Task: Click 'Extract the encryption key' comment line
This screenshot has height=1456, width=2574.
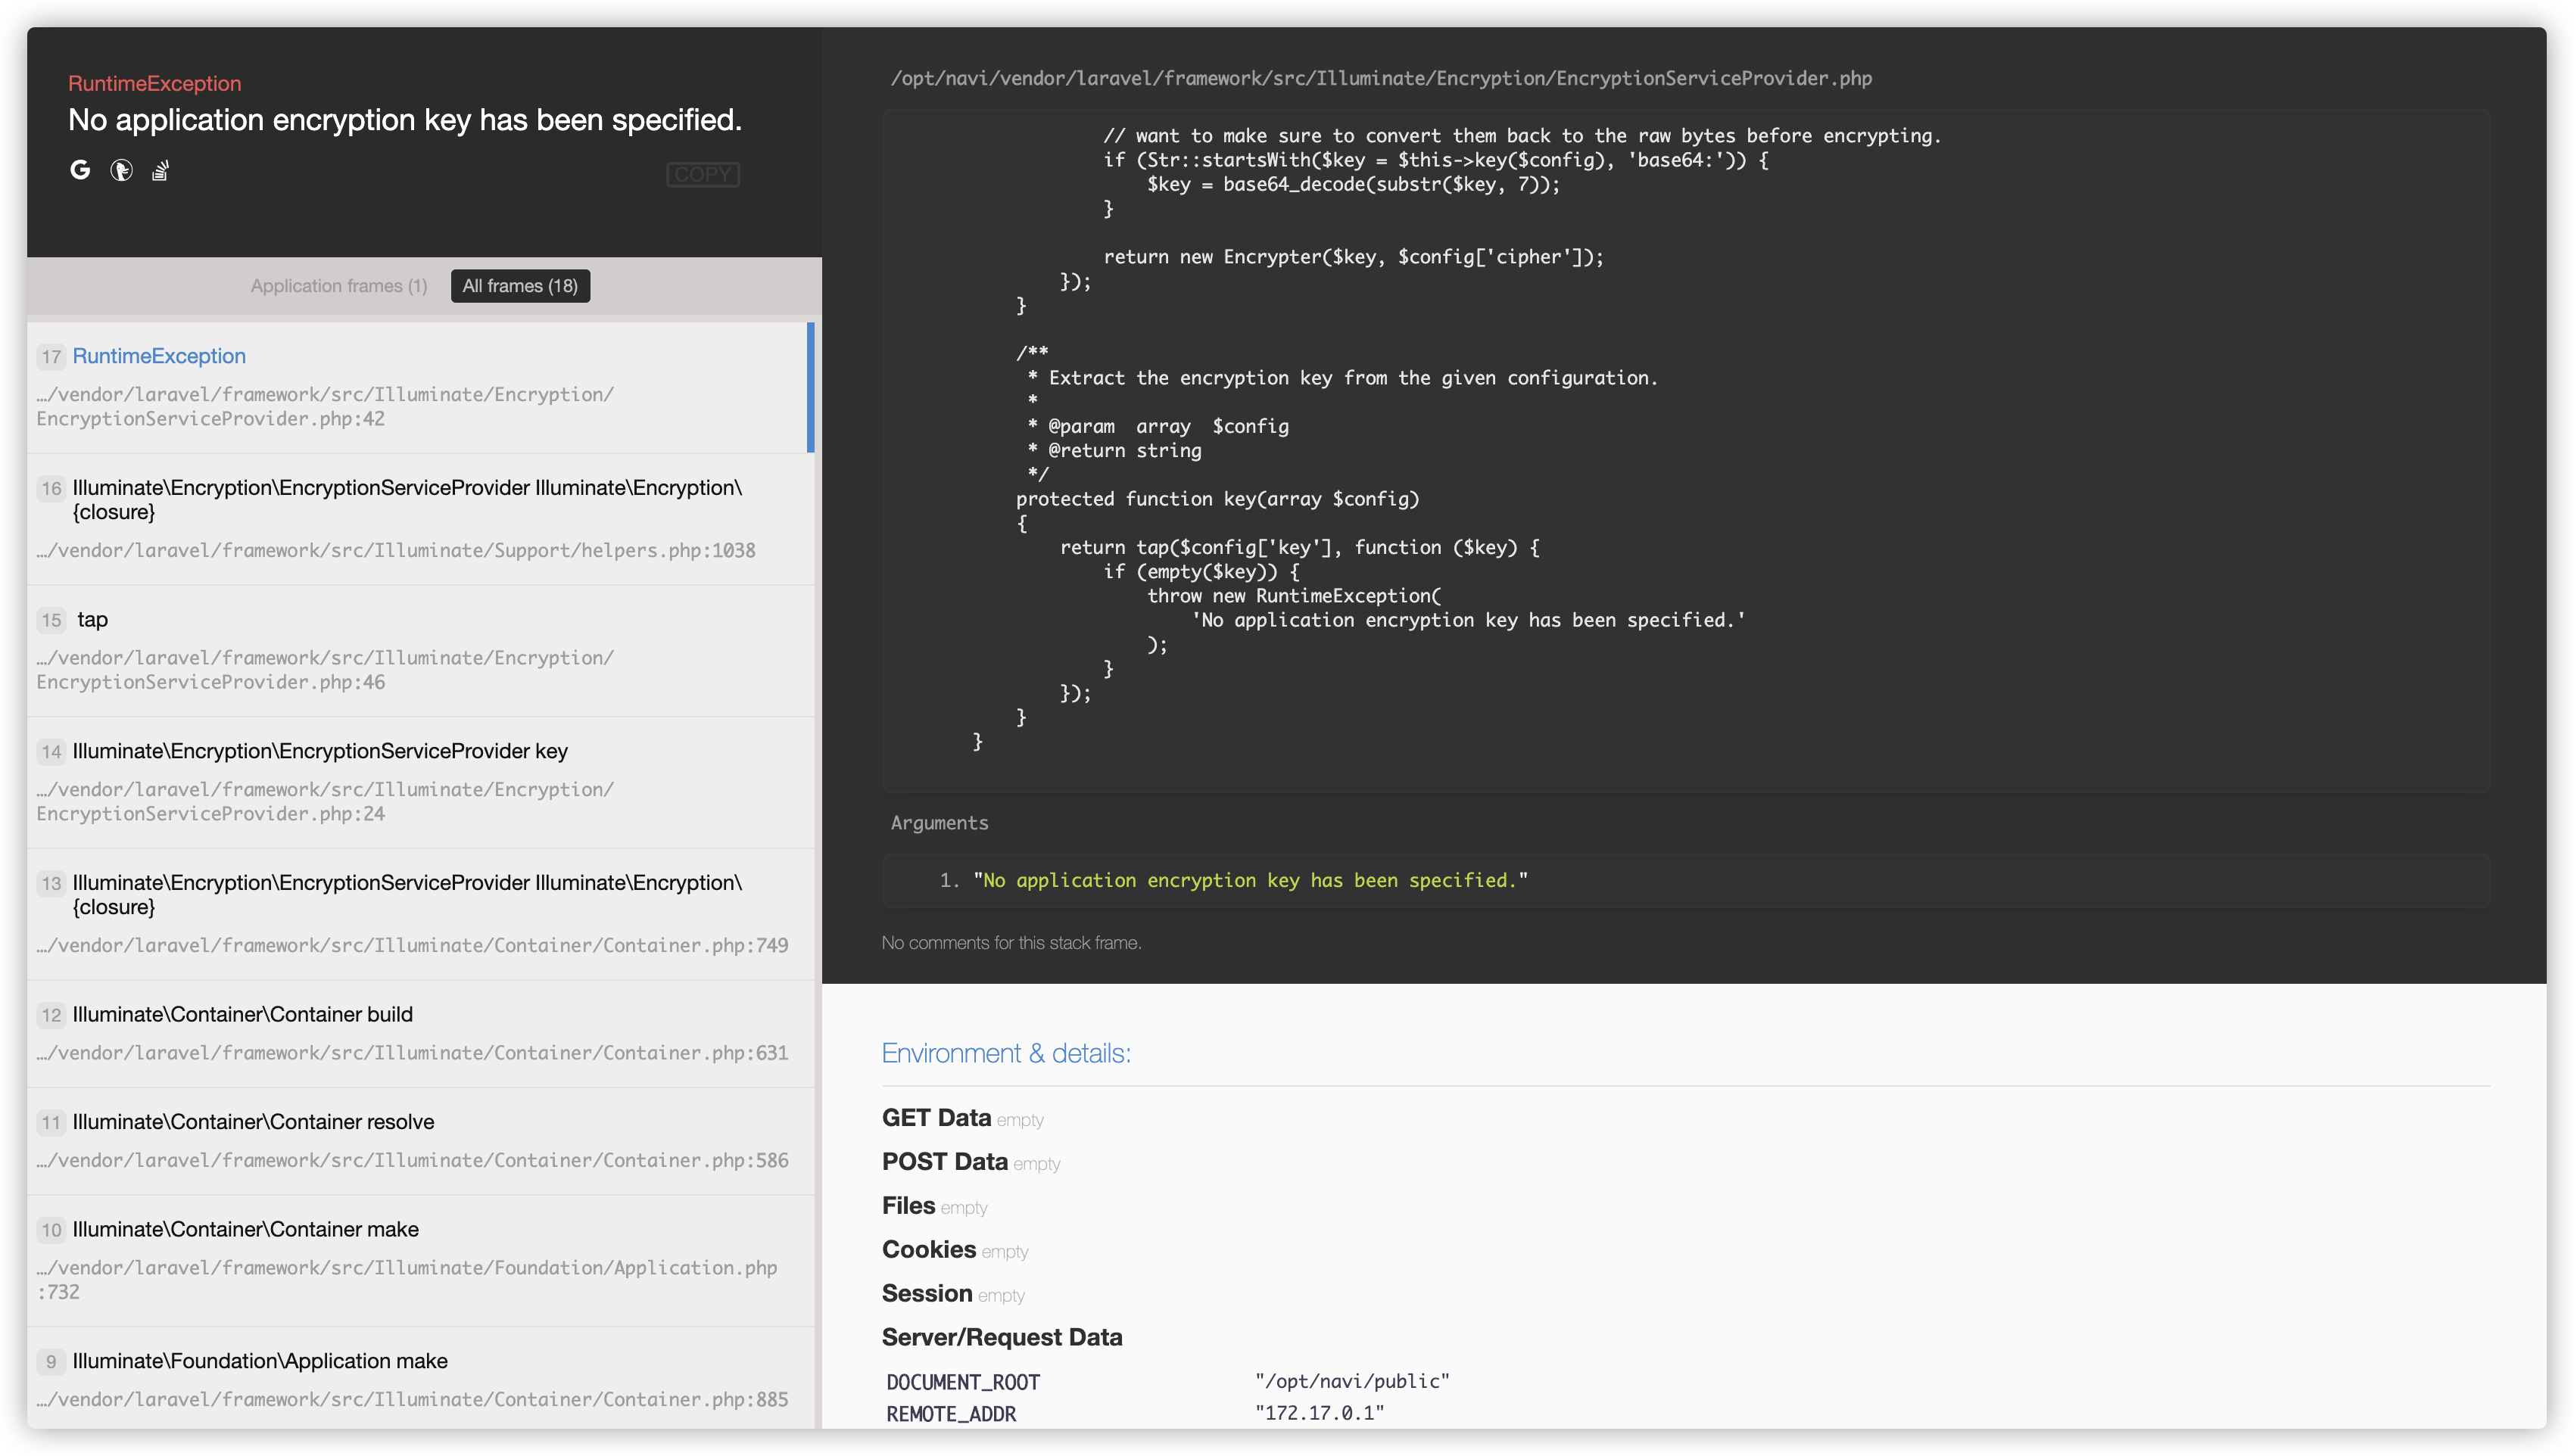Action: pos(1353,378)
